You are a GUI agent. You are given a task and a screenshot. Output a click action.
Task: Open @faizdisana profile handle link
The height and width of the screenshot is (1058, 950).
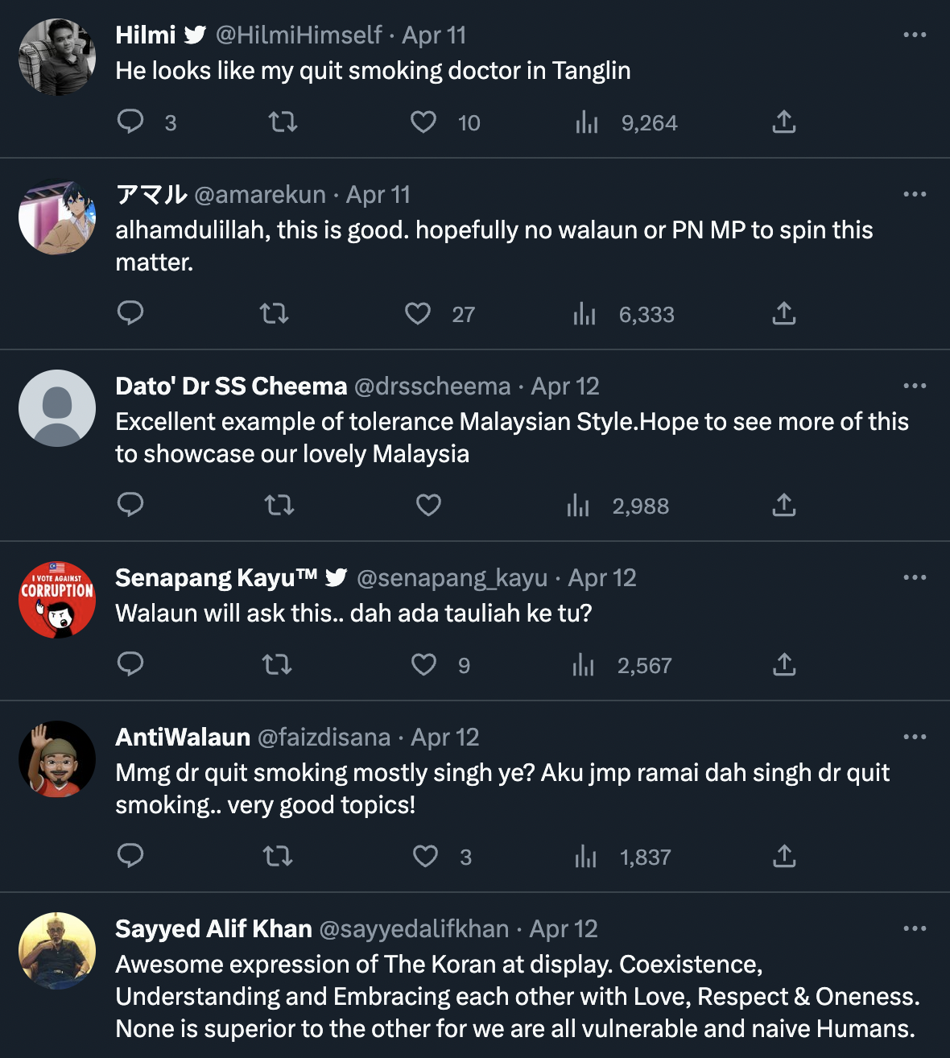pos(323,737)
